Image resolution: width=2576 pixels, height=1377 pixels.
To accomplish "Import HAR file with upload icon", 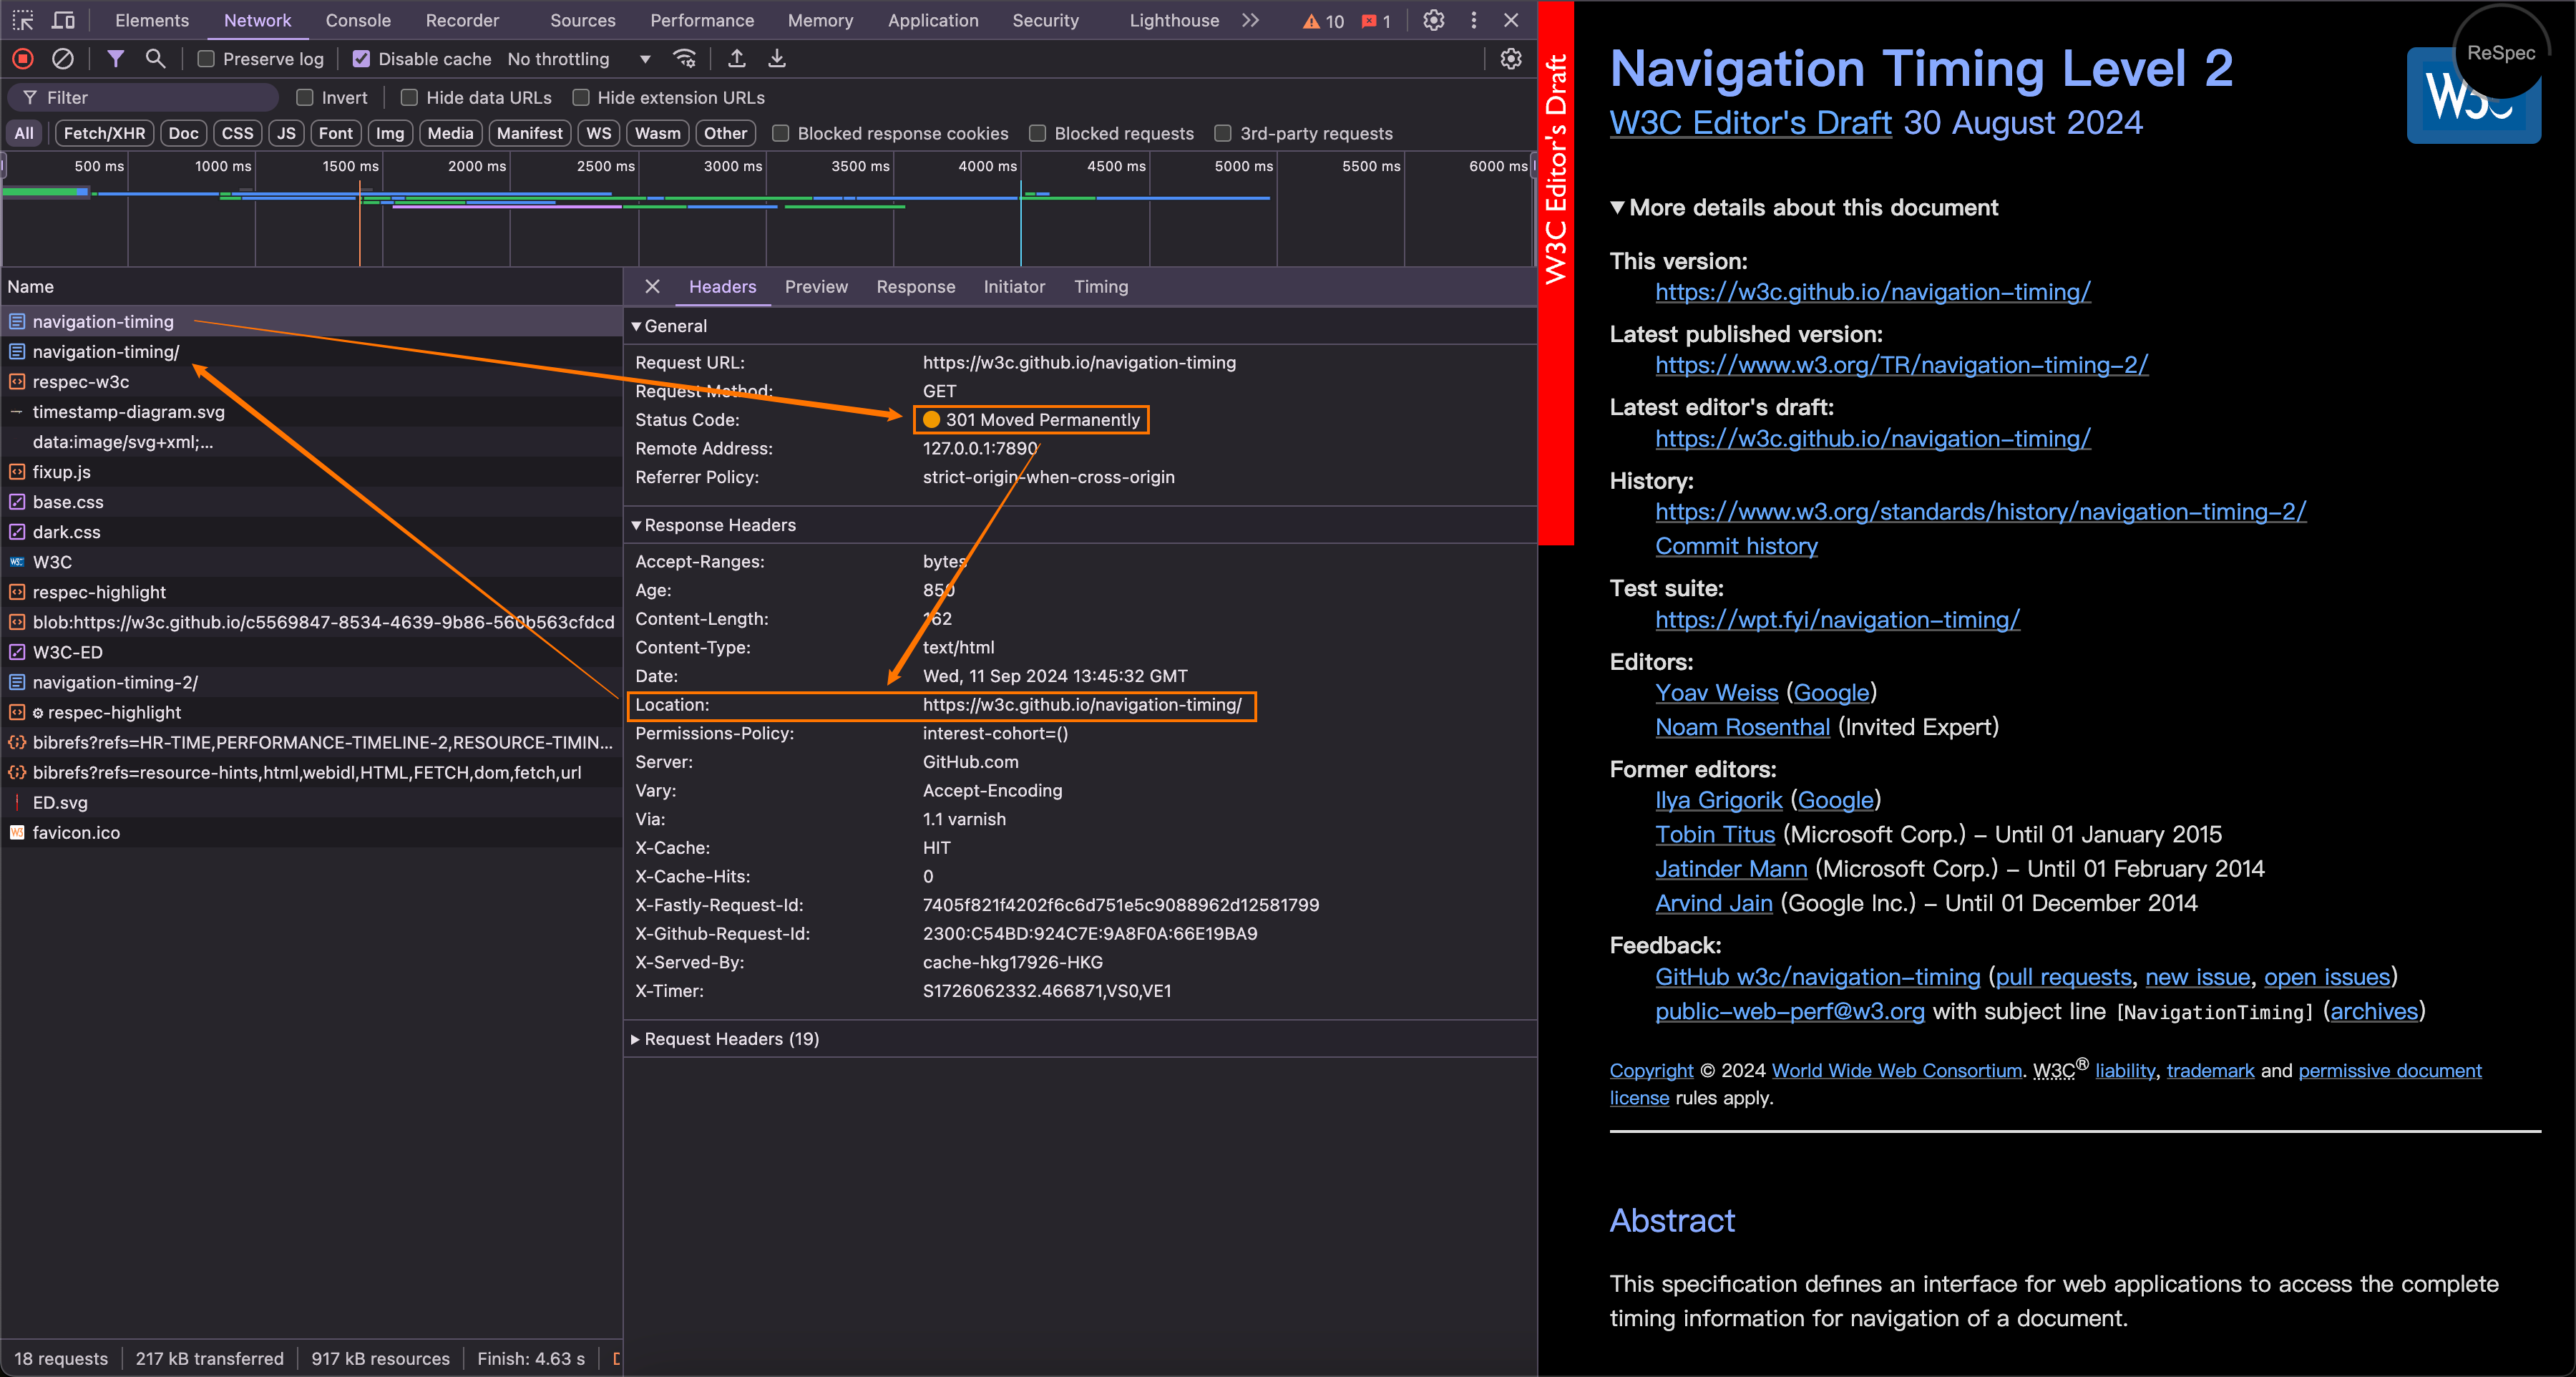I will [x=737, y=59].
